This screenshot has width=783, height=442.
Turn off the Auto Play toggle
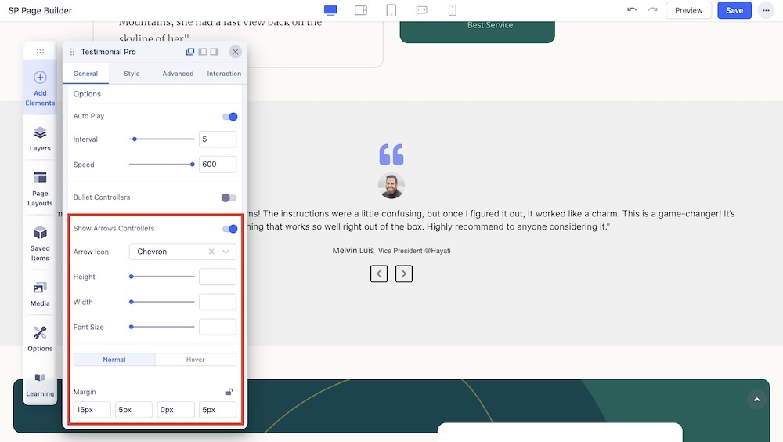pyautogui.click(x=229, y=117)
